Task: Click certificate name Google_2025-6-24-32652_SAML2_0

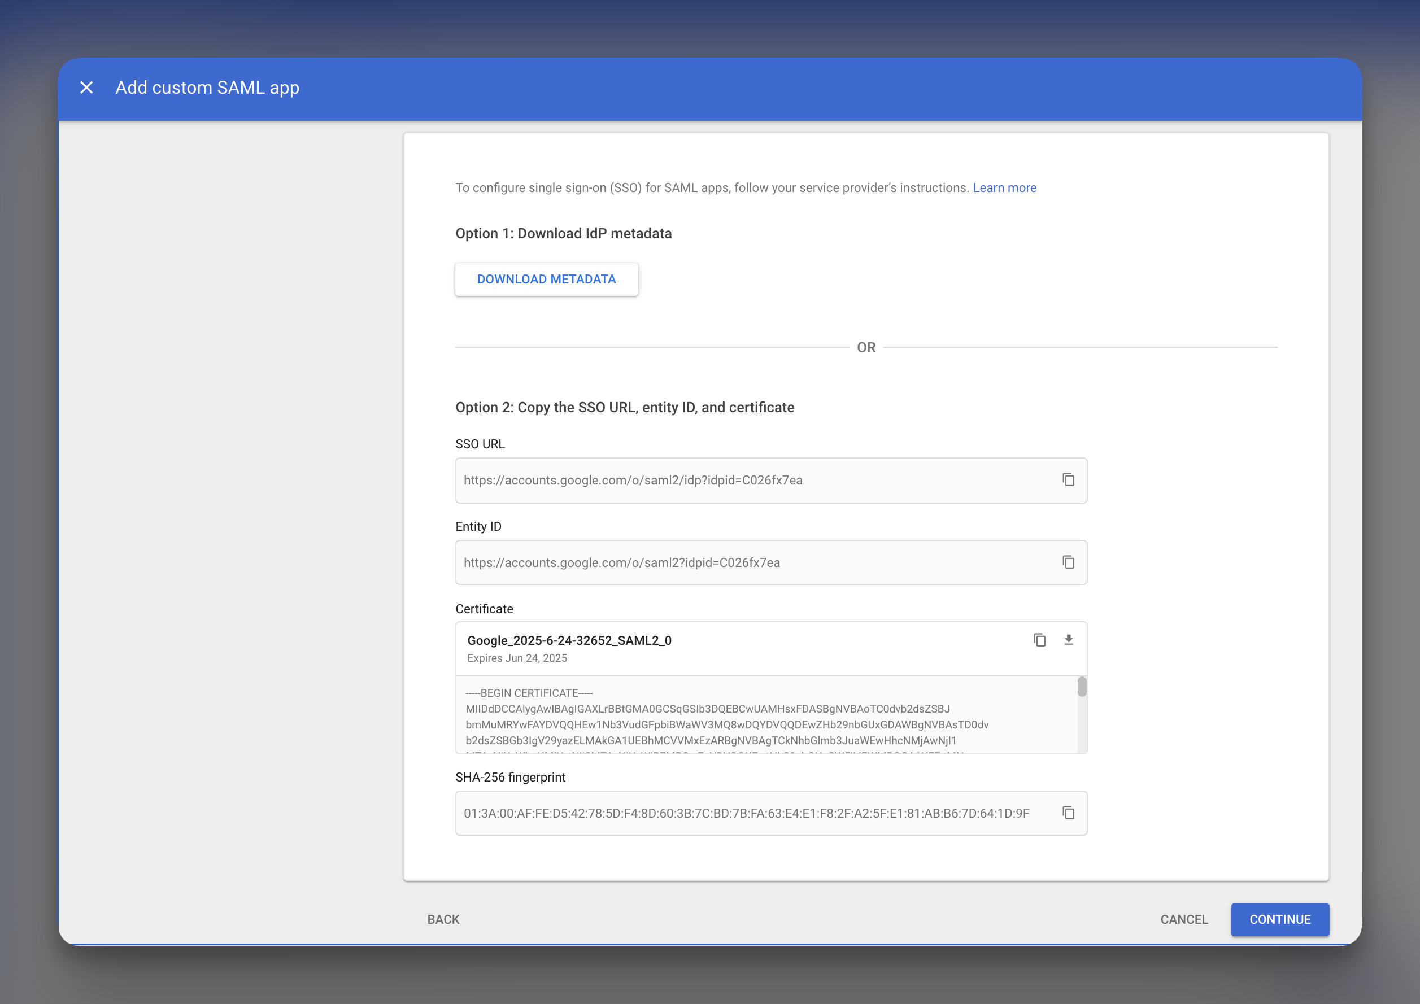Action: point(569,640)
